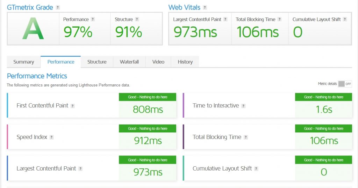
Task: Click the 808ms First Contentful Paint value
Action: [148, 110]
